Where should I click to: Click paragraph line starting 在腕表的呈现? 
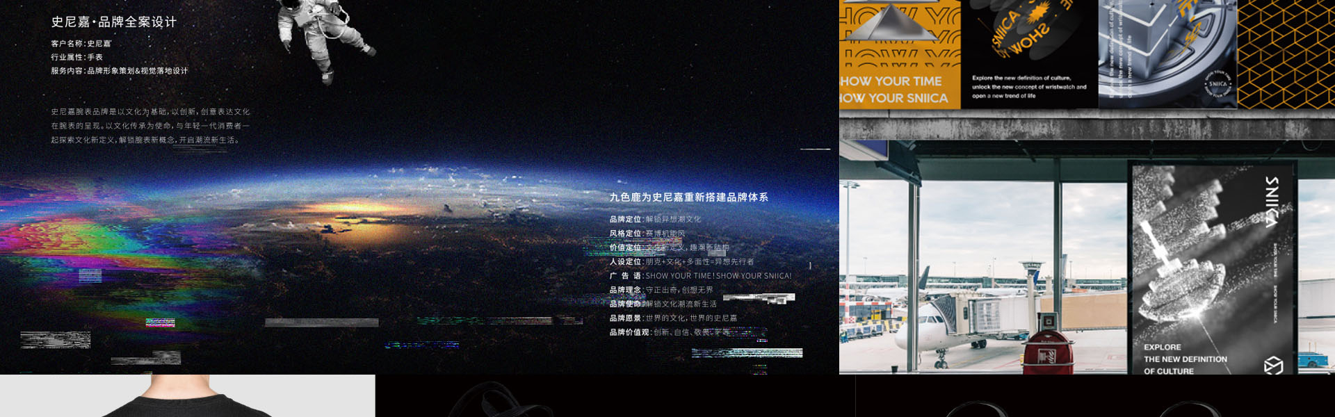coord(150,126)
